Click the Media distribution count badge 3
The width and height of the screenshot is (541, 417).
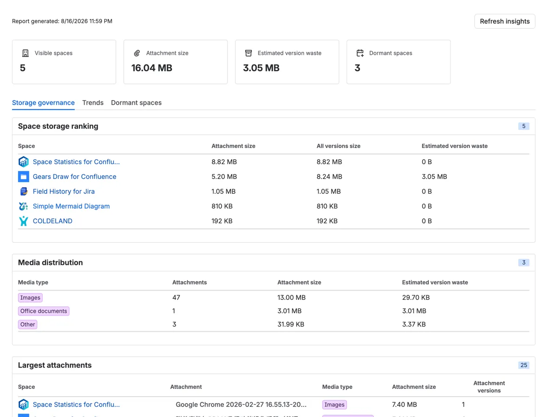point(523,263)
